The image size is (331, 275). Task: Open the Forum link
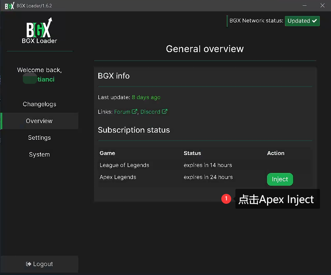122,112
